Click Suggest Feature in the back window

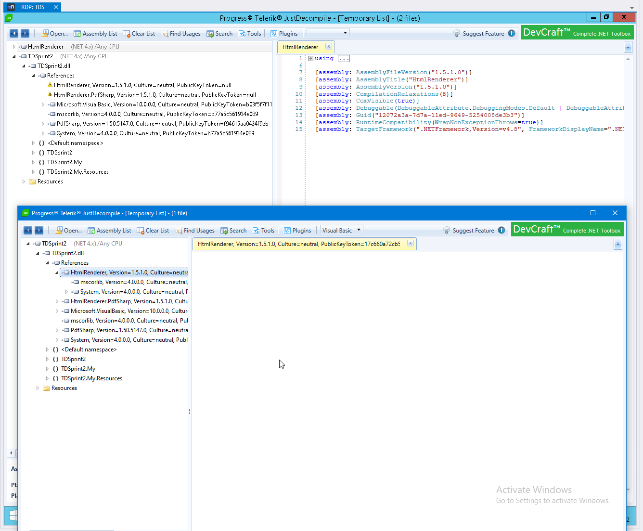tap(479, 34)
